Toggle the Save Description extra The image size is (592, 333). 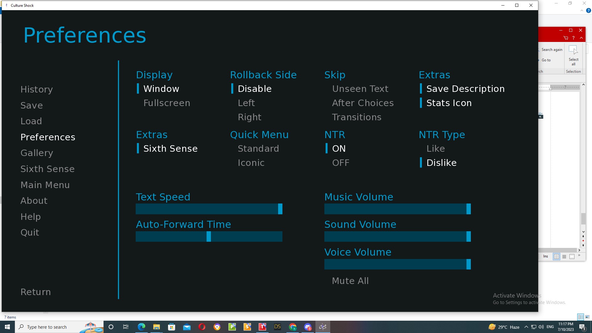tap(465, 89)
